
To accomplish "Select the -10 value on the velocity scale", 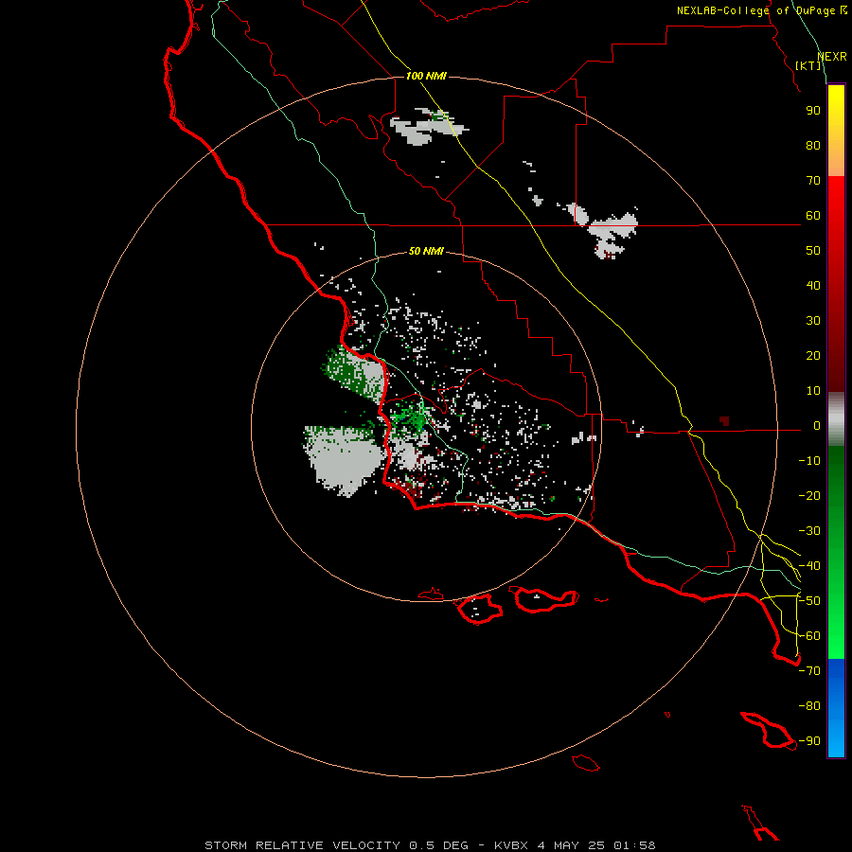I will coord(809,461).
